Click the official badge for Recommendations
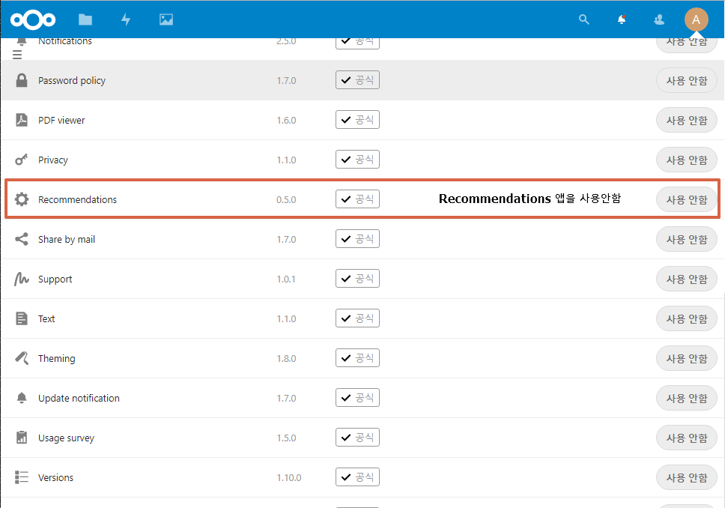 357,199
